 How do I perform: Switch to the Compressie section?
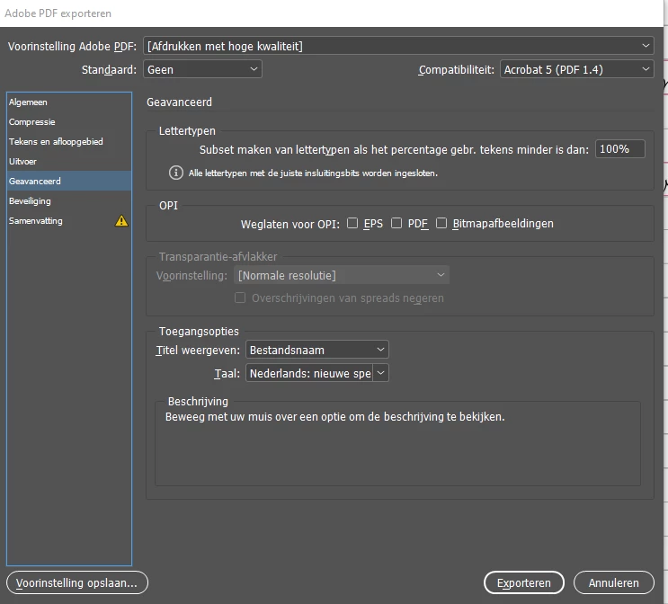(69, 122)
